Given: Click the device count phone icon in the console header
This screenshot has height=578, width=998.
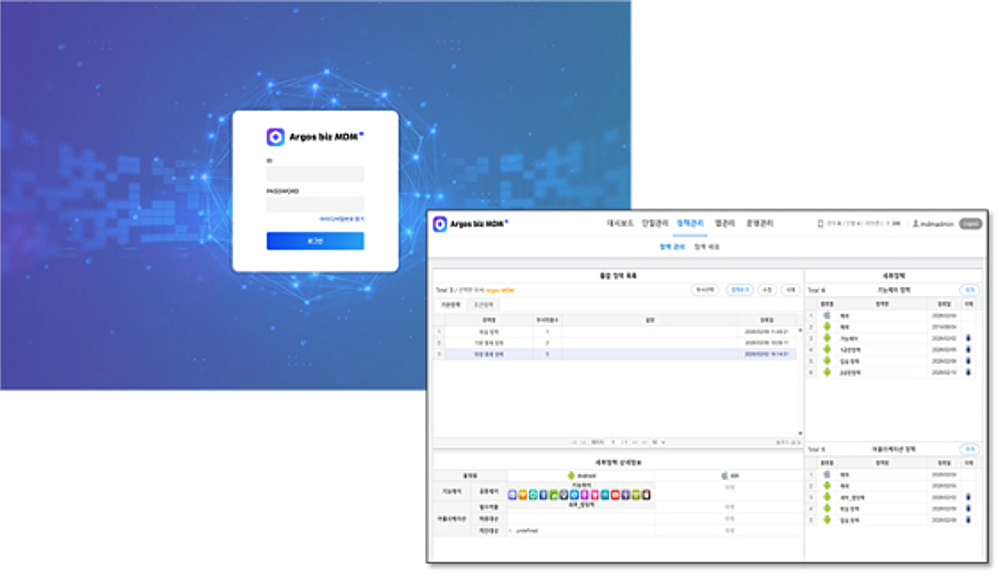Looking at the screenshot, I should pos(820,224).
